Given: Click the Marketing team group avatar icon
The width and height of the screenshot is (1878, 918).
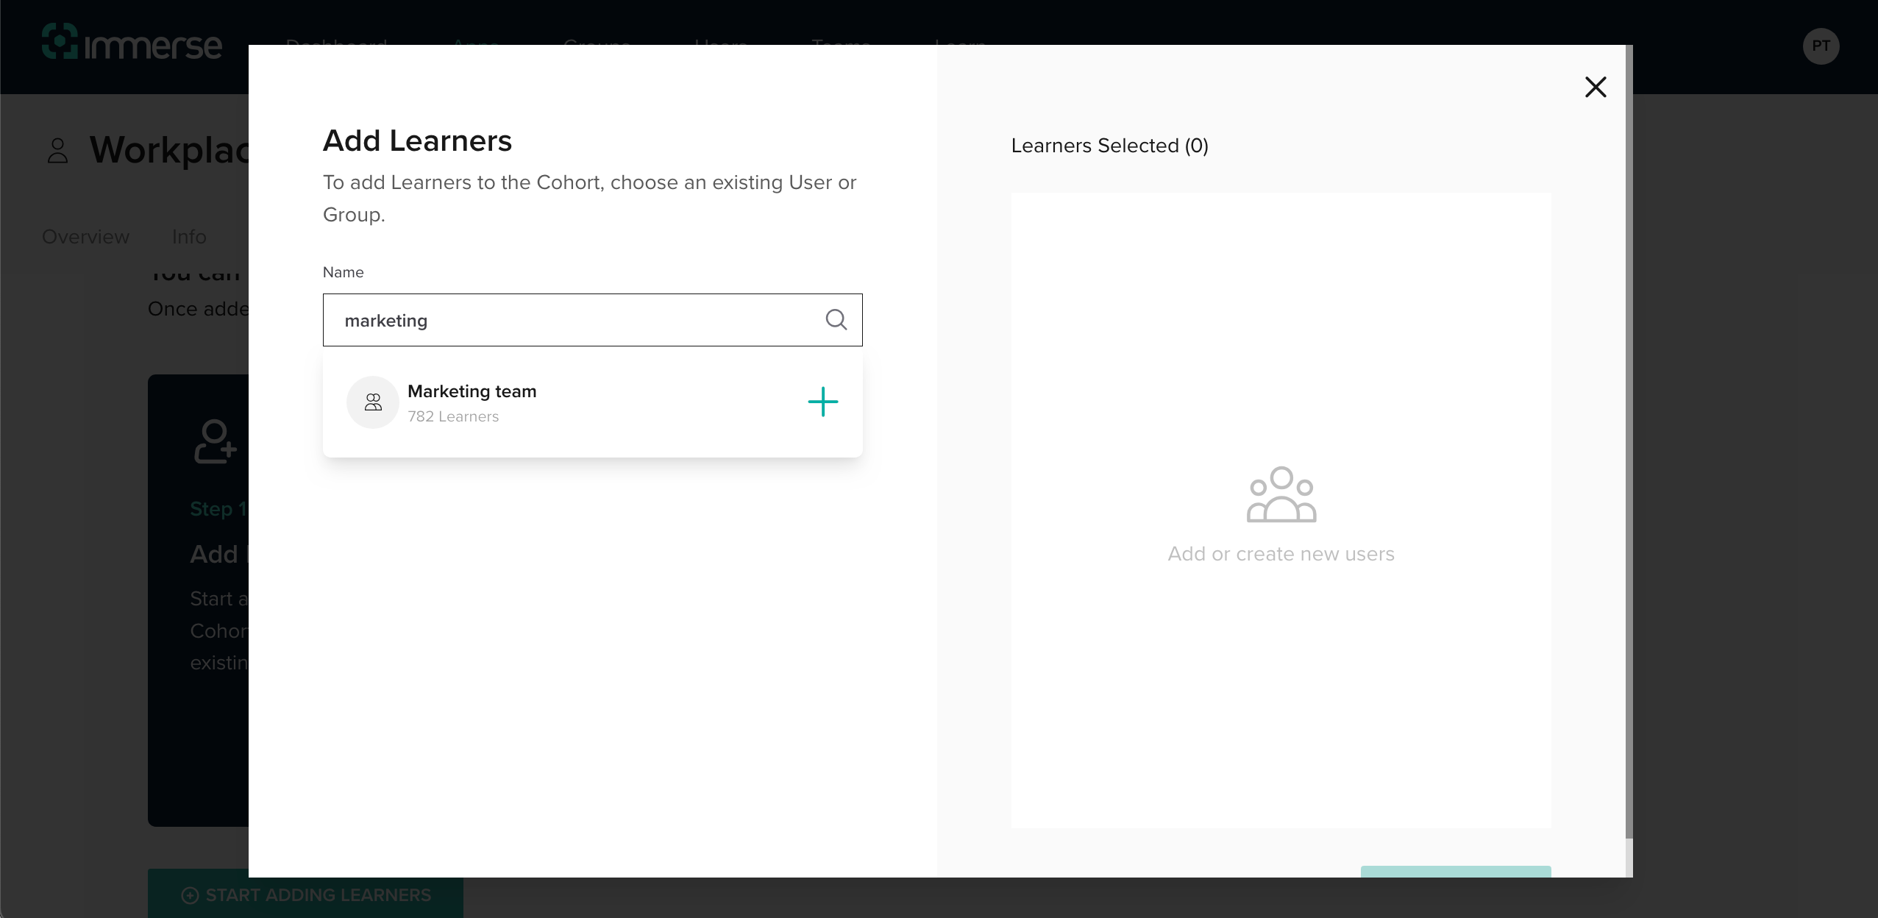Looking at the screenshot, I should (x=373, y=402).
